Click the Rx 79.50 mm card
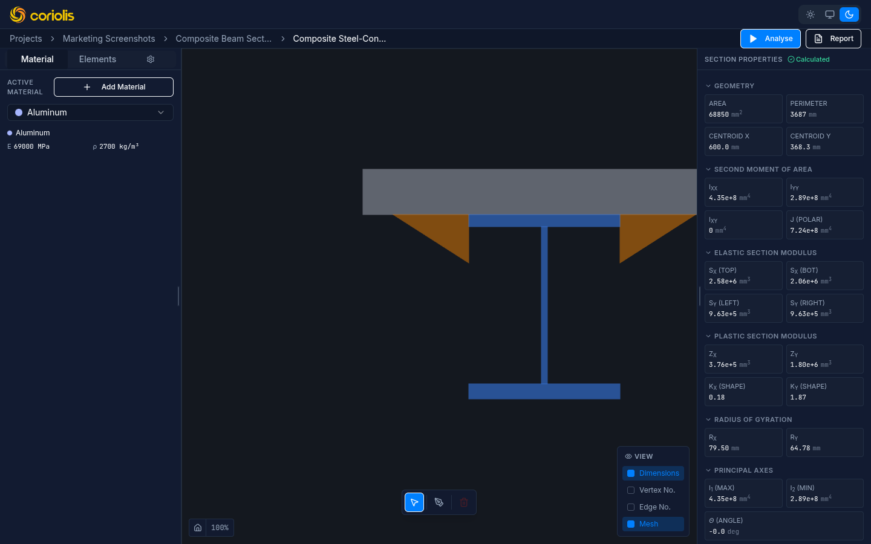Viewport: 871px width, 544px height. (x=743, y=442)
